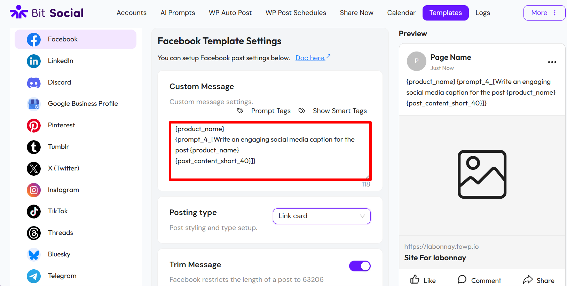This screenshot has width=567, height=286.
Task: Click the Preview heading
Action: (413, 34)
